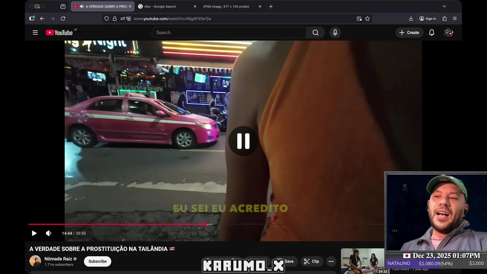
Task: Select the A VERDADE SOBRE YouTube tab
Action: pyautogui.click(x=103, y=6)
